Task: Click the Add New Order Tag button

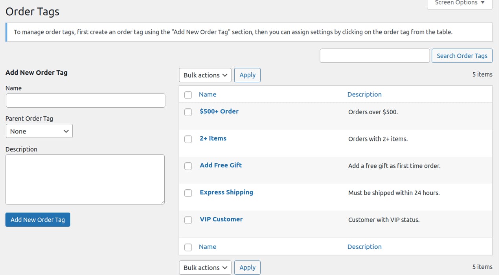Action: point(38,220)
